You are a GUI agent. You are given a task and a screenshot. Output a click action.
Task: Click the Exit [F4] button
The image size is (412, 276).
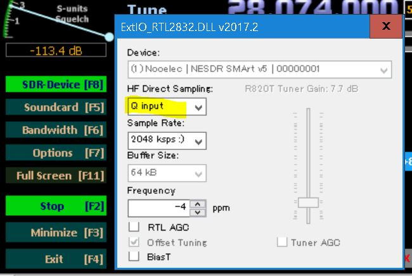pyautogui.click(x=56, y=259)
